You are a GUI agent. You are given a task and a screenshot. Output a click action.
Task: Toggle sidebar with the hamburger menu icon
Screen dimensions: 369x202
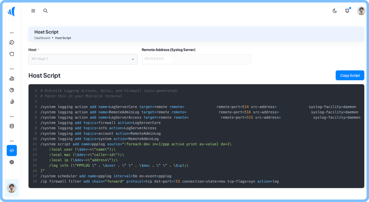click(33, 11)
